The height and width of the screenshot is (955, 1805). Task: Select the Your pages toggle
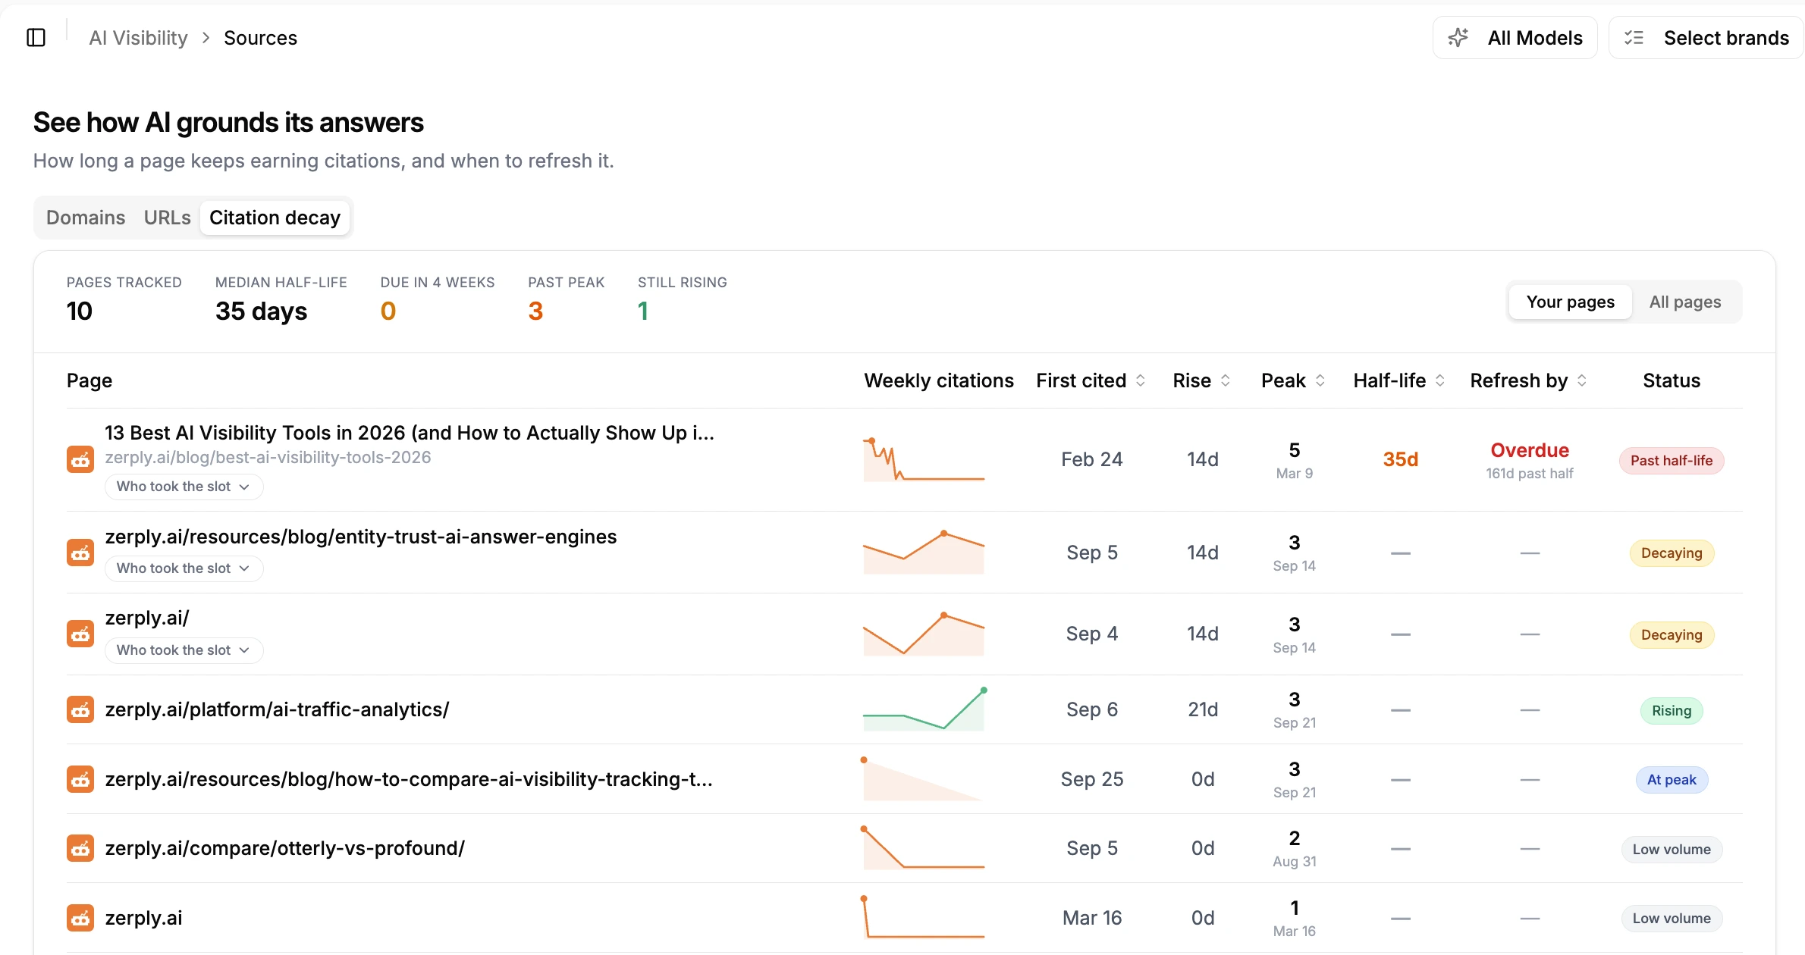click(1570, 302)
